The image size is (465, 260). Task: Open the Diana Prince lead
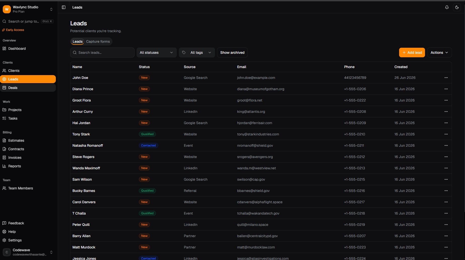coord(83,89)
